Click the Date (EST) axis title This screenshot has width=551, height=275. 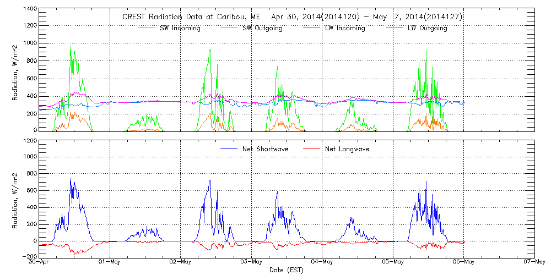(x=287, y=271)
